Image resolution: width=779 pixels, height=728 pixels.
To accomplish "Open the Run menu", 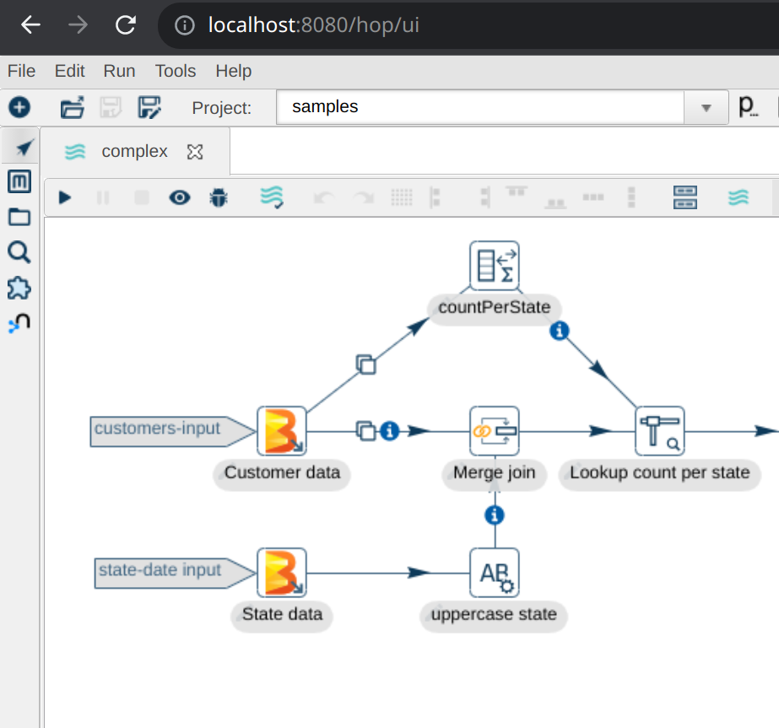I will click(118, 71).
